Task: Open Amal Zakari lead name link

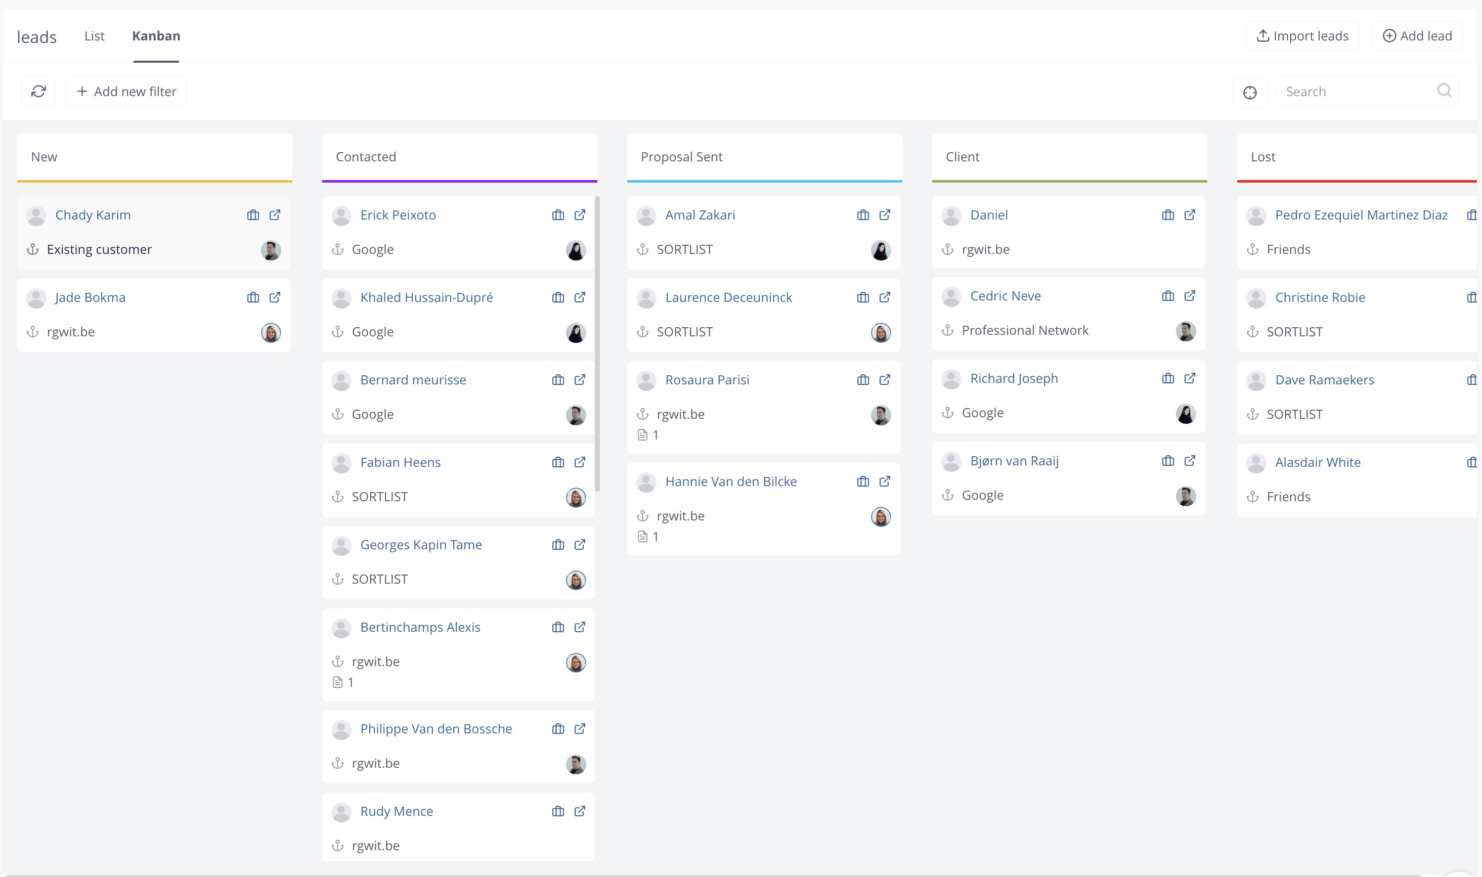Action: tap(700, 214)
